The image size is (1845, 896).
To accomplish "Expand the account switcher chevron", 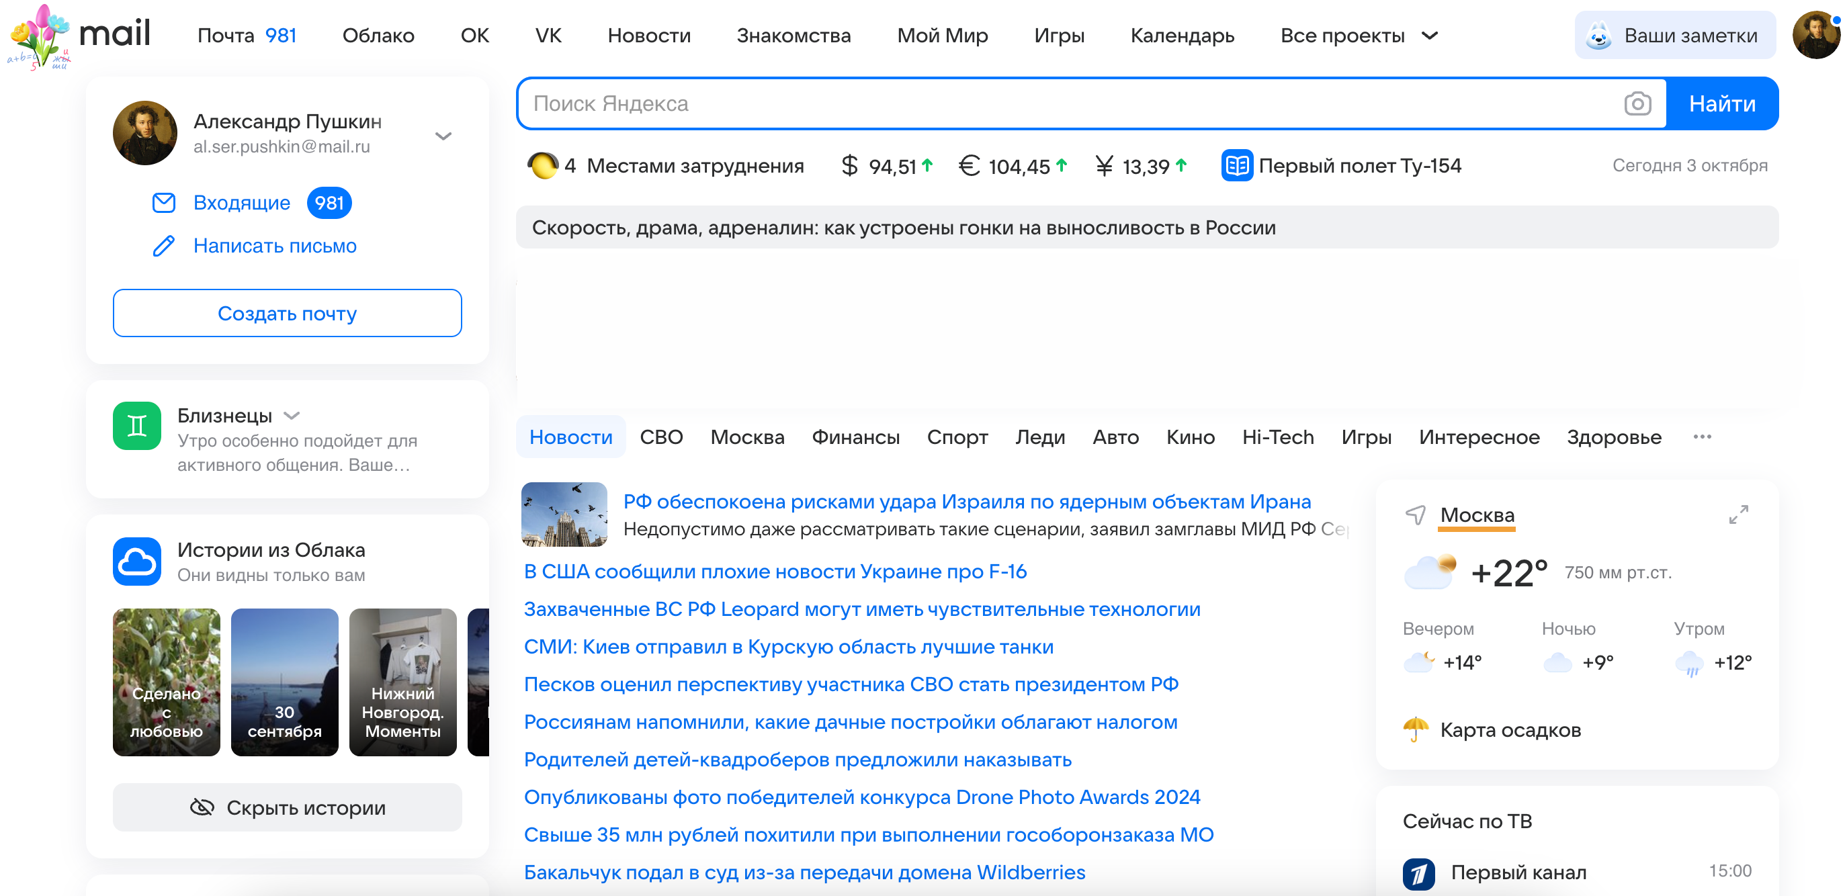I will [443, 136].
